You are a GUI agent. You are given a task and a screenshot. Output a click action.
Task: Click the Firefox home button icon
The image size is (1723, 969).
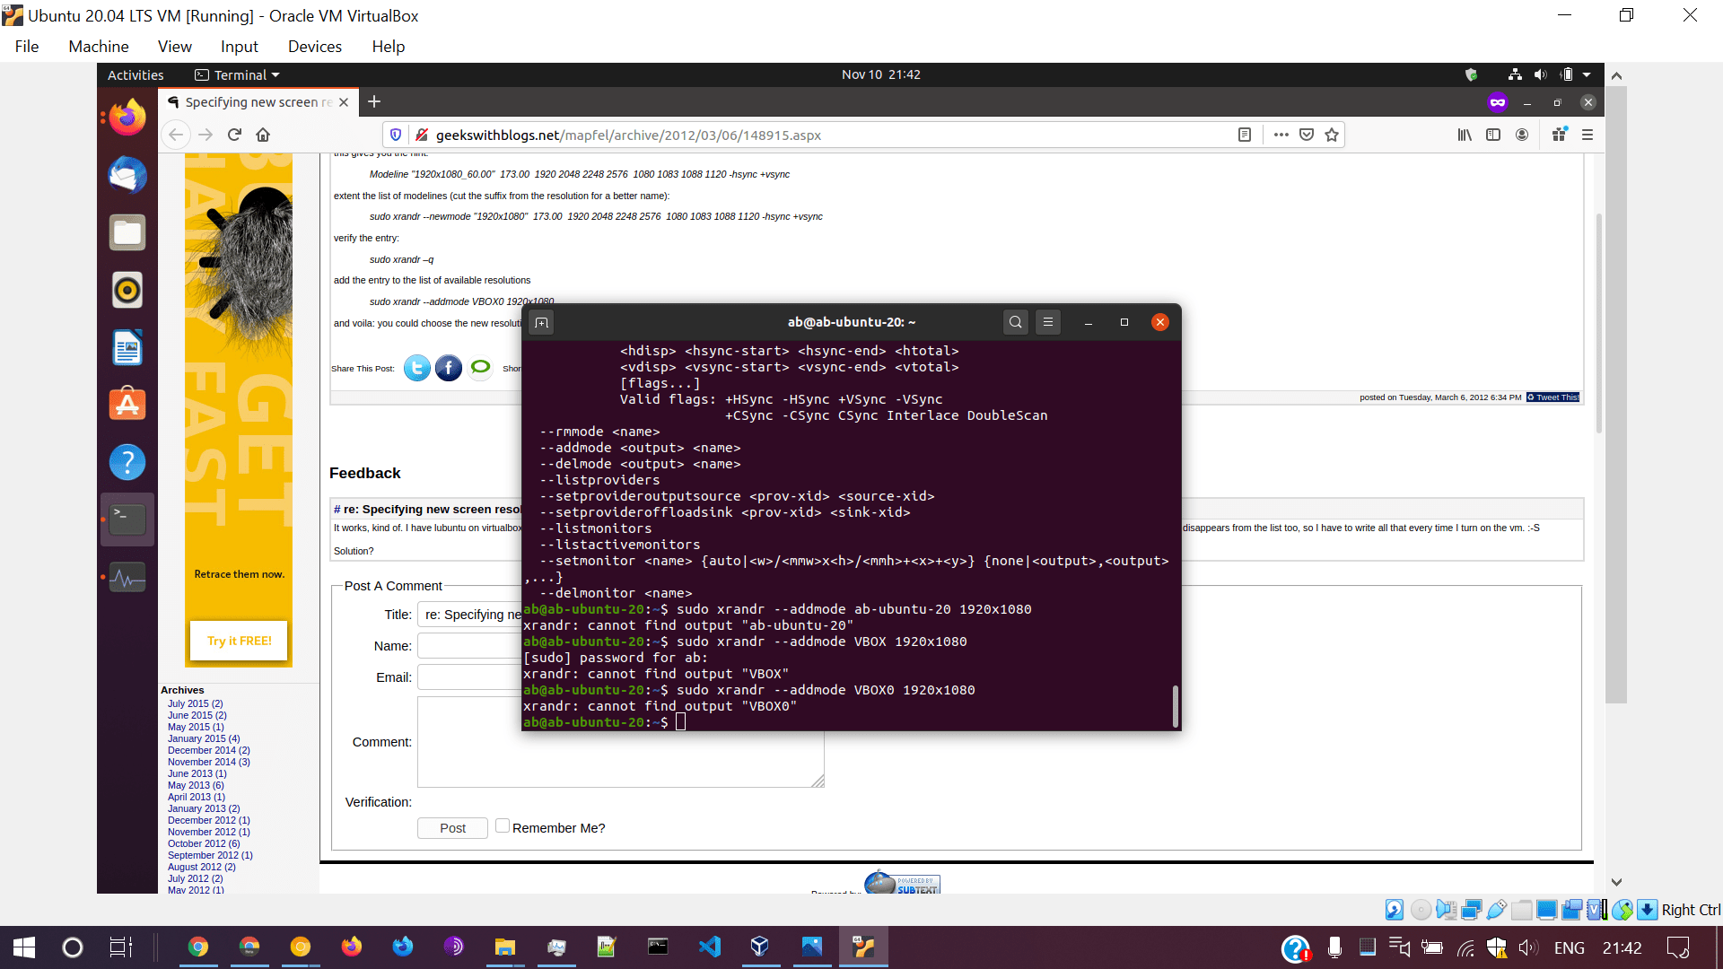tap(263, 135)
